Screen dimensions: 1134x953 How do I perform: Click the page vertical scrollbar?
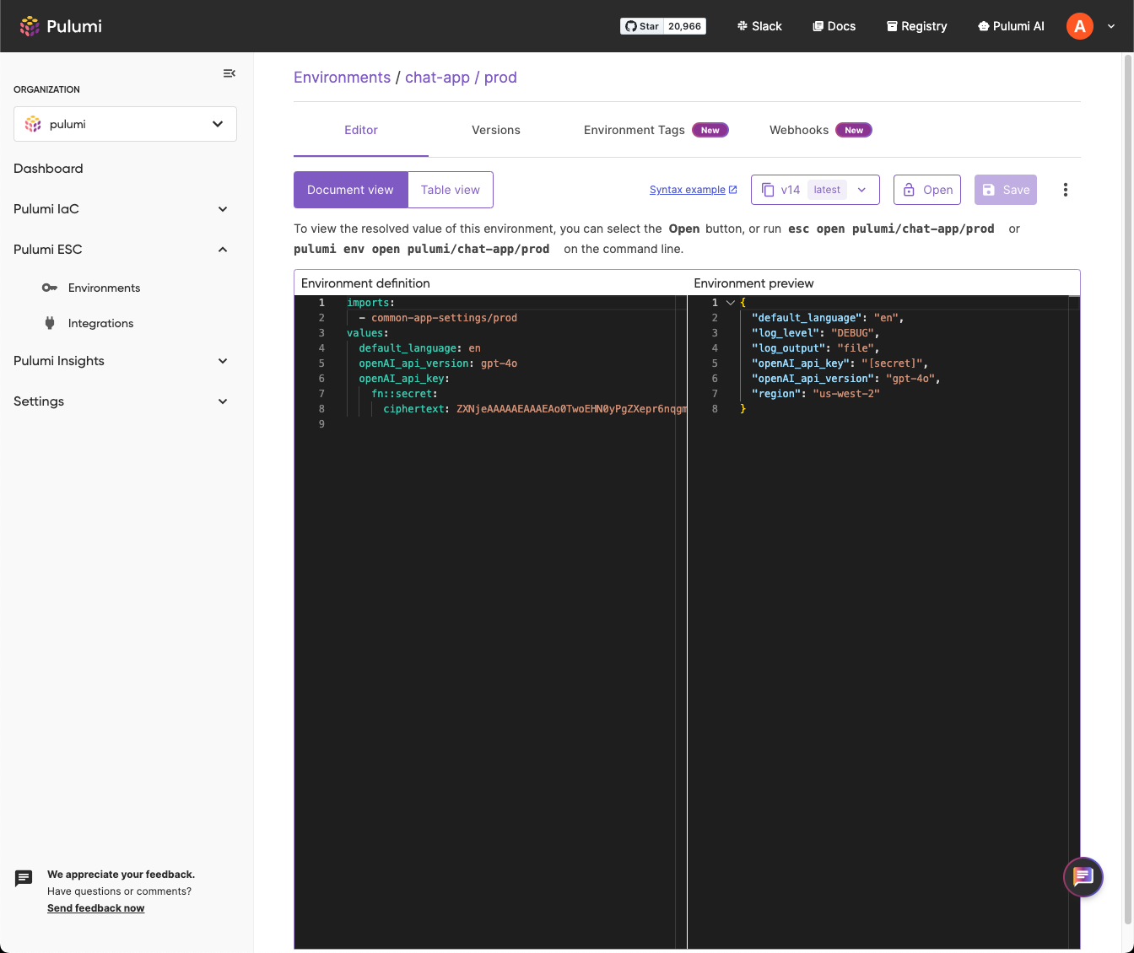pyautogui.click(x=1127, y=489)
